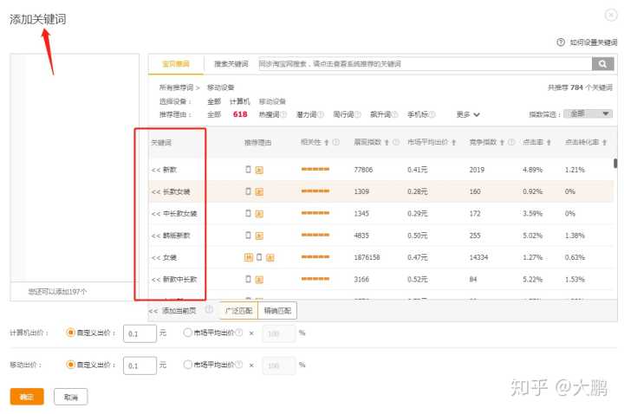Click the search magnifier button
624x414 pixels.
(x=602, y=64)
